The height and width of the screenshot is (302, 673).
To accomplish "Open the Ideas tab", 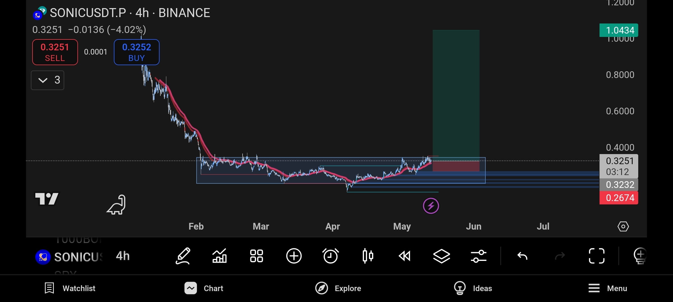I will coord(473,288).
